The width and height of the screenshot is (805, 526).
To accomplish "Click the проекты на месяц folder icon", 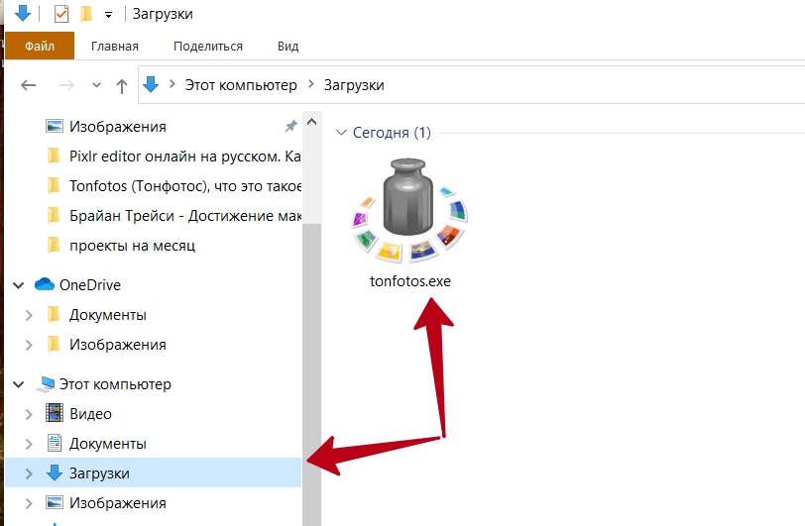I will click(54, 245).
